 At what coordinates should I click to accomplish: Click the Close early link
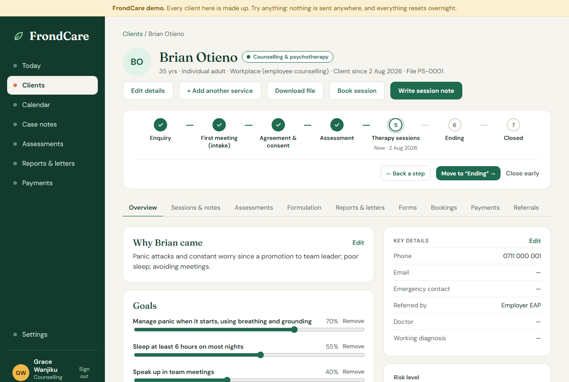tap(522, 173)
